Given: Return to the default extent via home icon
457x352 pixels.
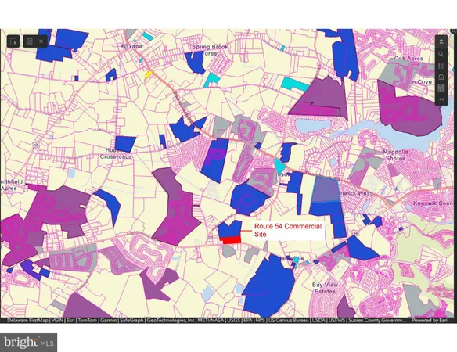Looking at the screenshot, I should coord(441,77).
